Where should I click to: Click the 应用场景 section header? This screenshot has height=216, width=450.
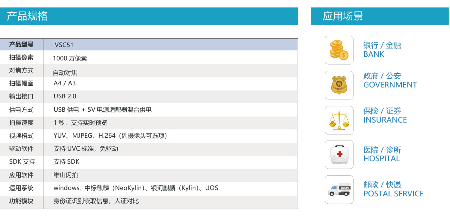click(342, 16)
